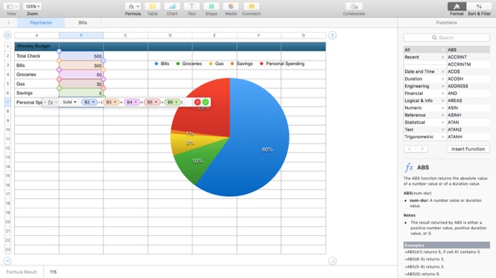
Task: Switch to the Bills sheet tab
Action: (x=83, y=23)
